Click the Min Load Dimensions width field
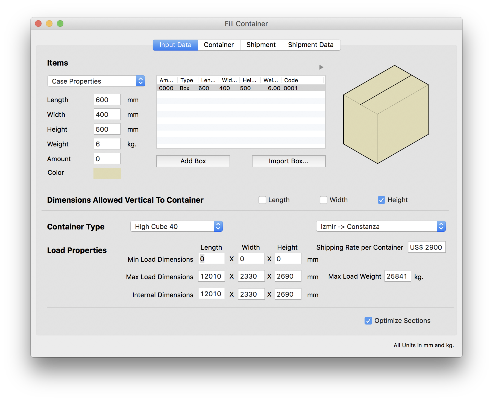Viewport: 493px width, 401px height. (x=251, y=259)
